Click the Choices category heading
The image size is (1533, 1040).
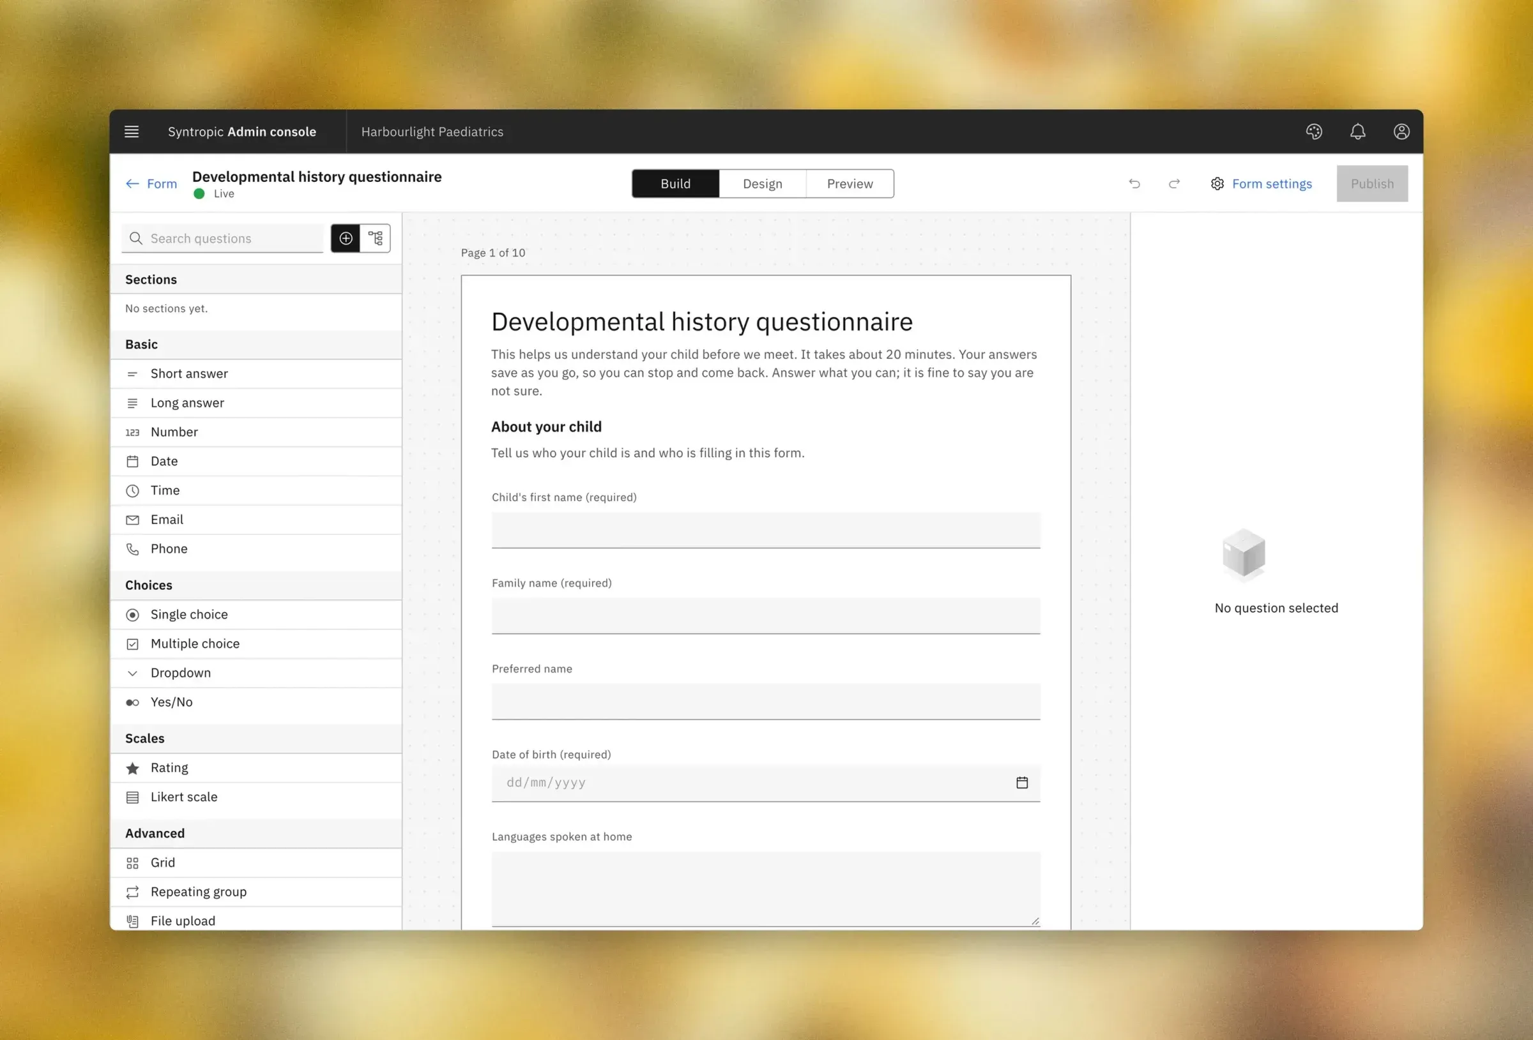tap(148, 585)
